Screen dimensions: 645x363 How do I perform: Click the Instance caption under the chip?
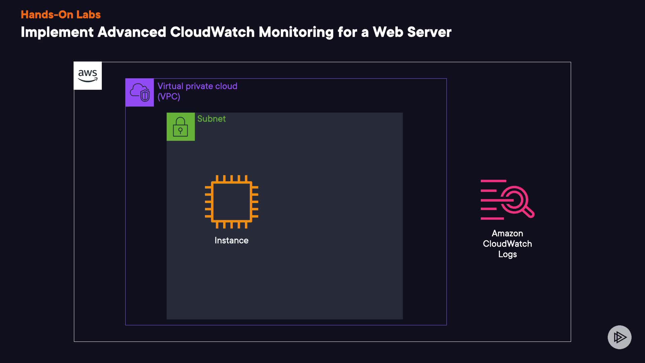coord(231,240)
